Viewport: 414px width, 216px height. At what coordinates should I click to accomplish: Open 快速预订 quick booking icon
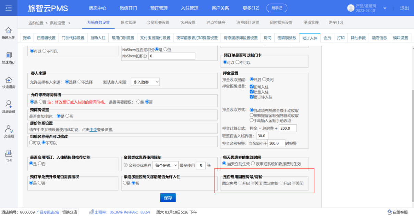[x=9, y=55]
